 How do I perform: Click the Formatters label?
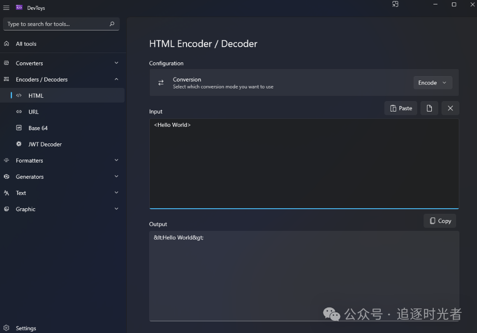[x=29, y=161]
